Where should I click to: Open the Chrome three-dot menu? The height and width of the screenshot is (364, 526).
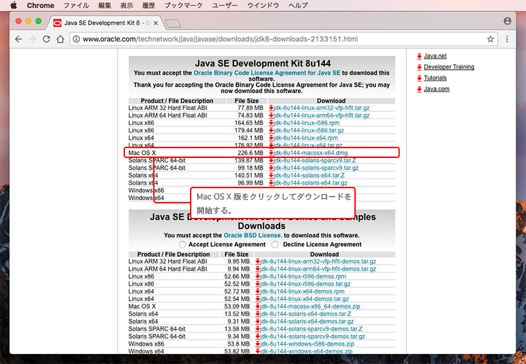coord(507,39)
